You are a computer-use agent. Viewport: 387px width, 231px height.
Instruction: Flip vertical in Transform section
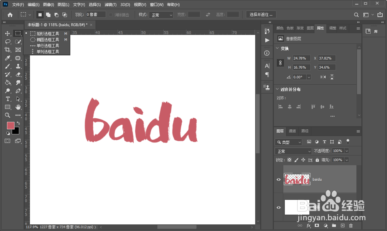(332, 77)
